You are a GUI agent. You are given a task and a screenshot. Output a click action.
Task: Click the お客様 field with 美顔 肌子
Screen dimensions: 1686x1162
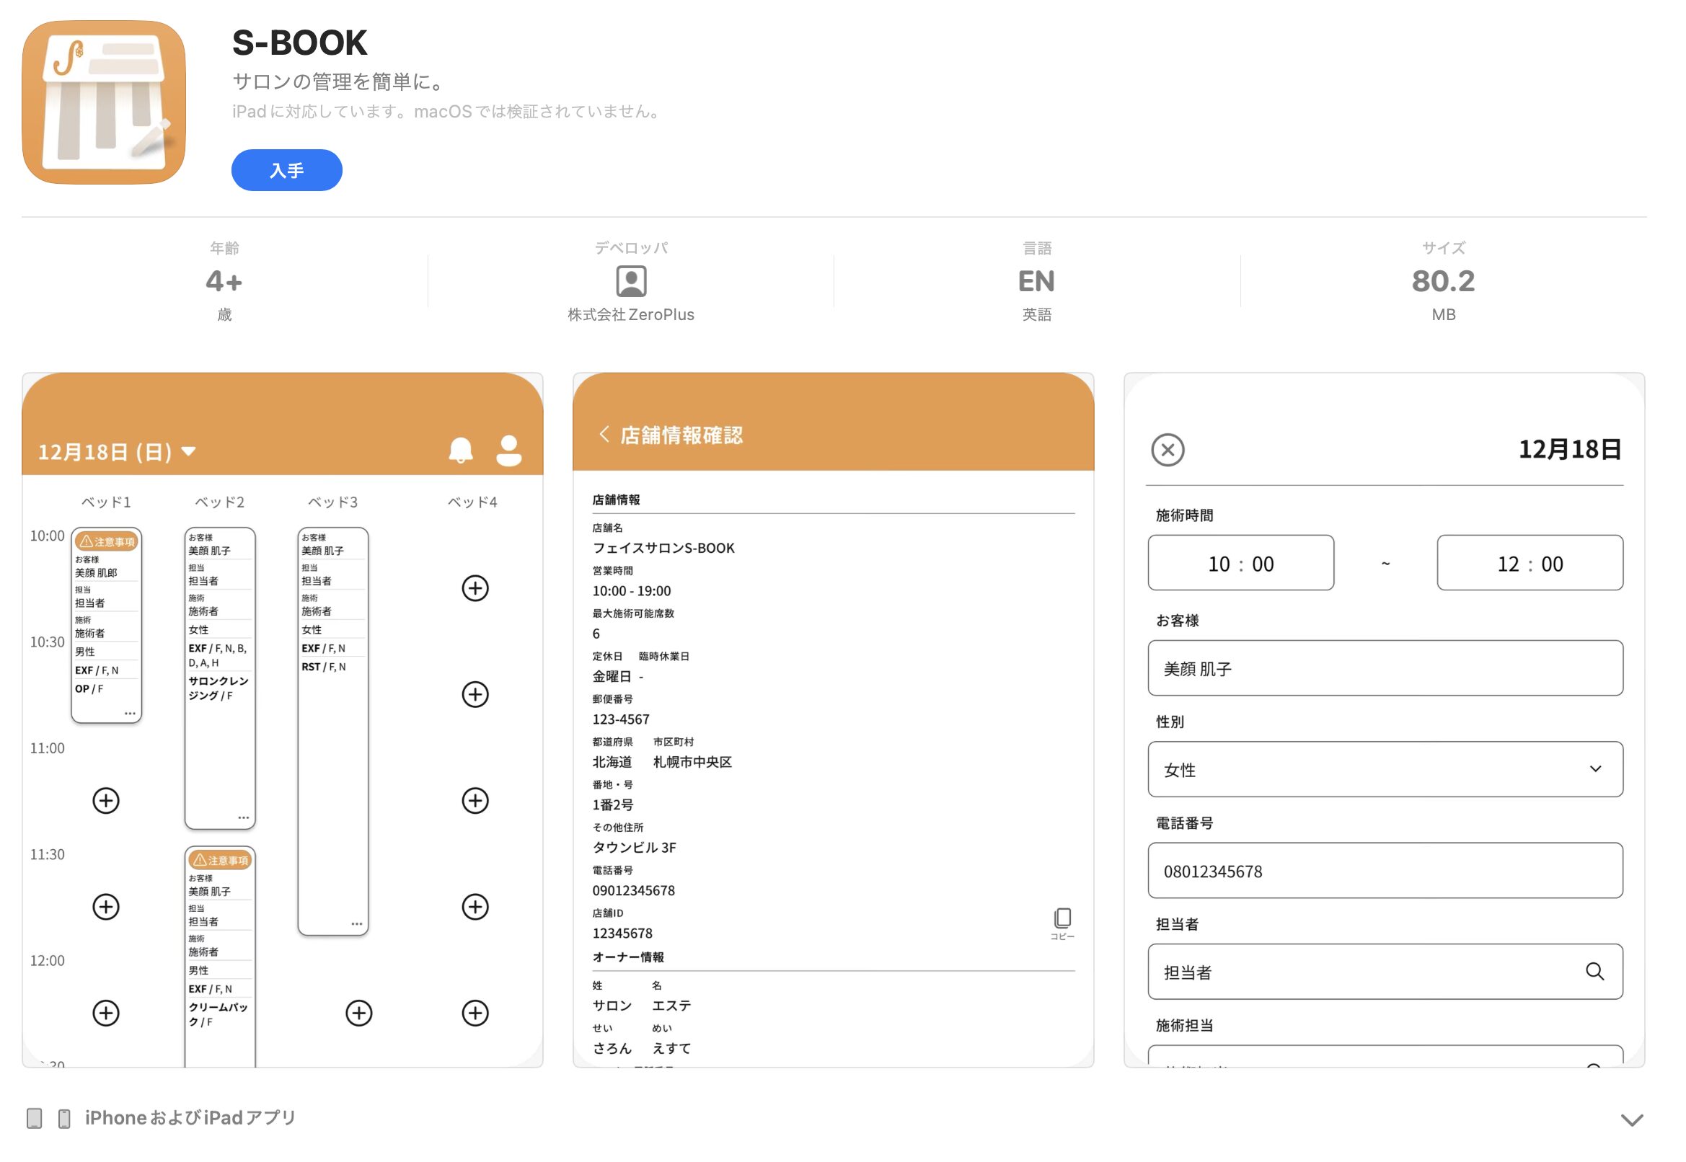pos(1385,668)
